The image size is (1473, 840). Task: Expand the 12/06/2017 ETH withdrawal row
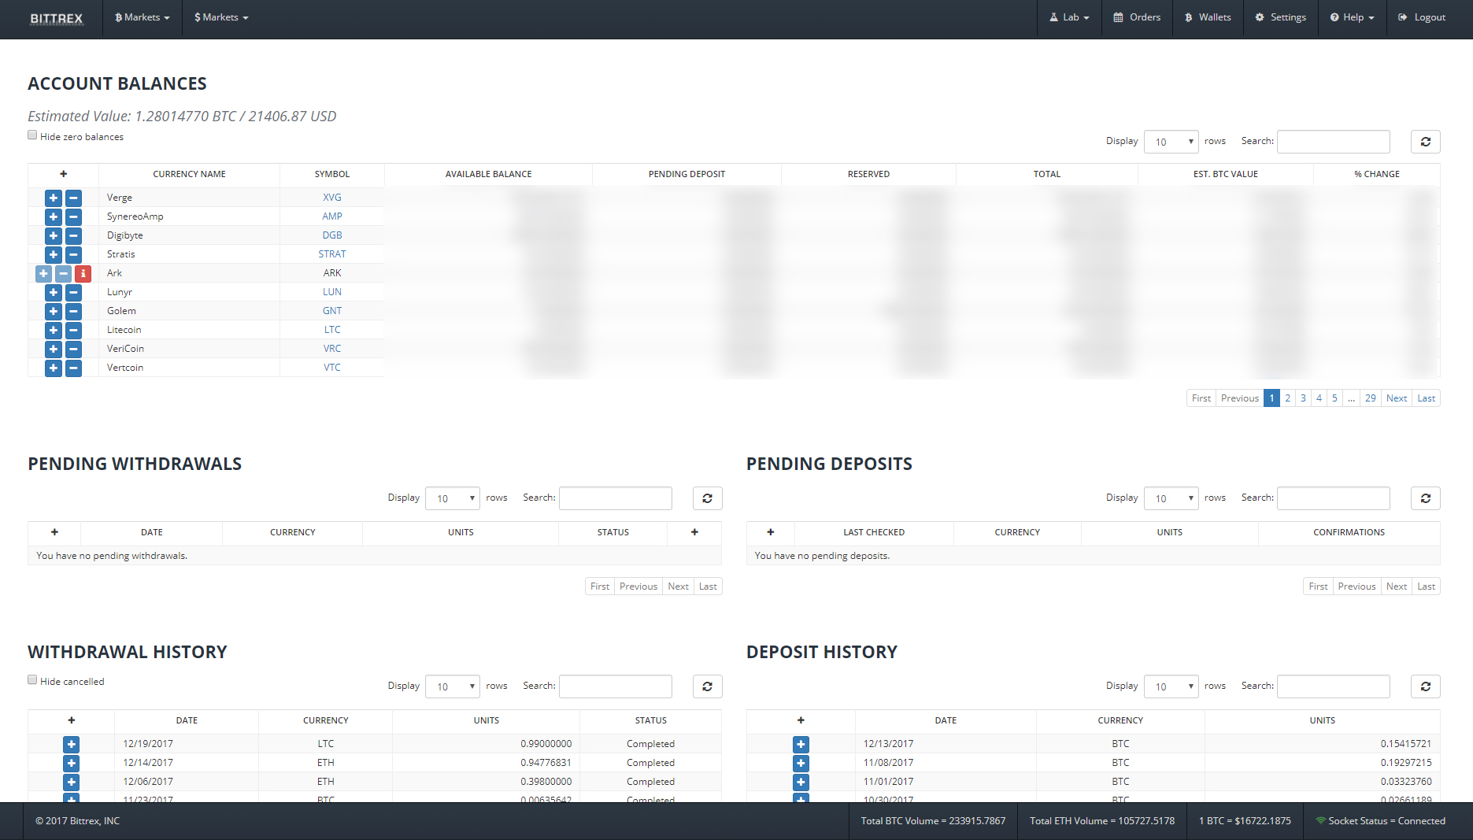click(72, 783)
